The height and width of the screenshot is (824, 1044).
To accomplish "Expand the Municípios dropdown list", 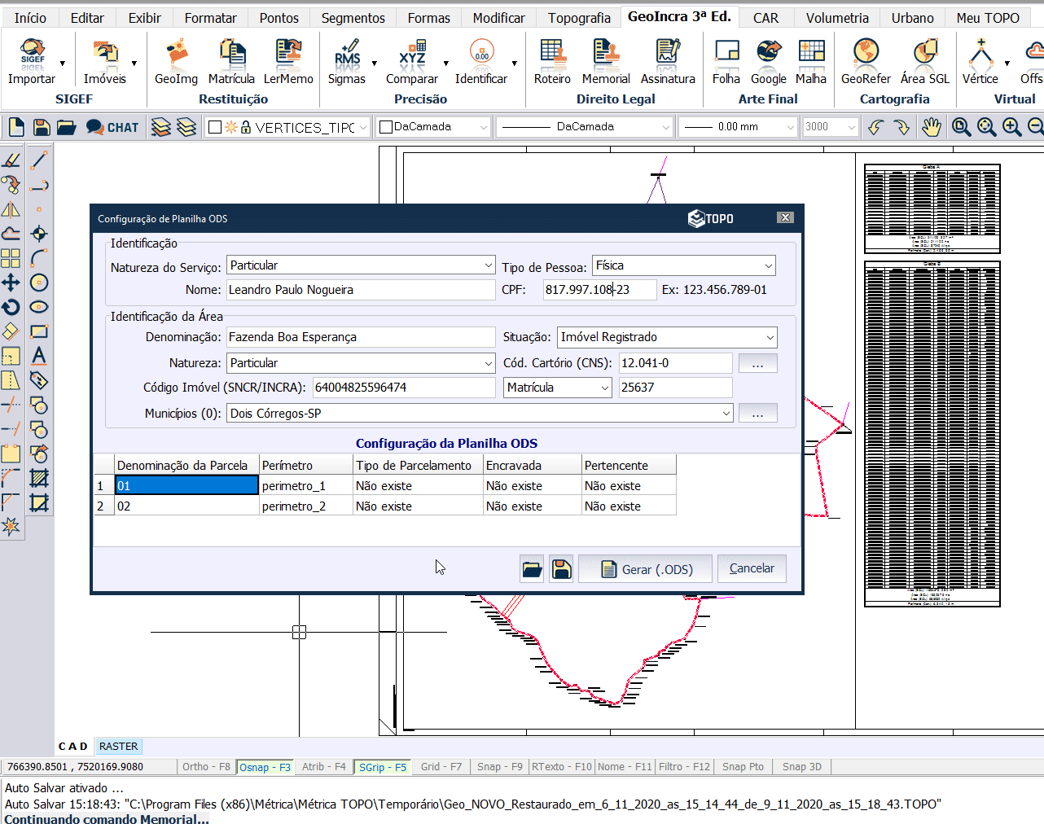I will (726, 414).
